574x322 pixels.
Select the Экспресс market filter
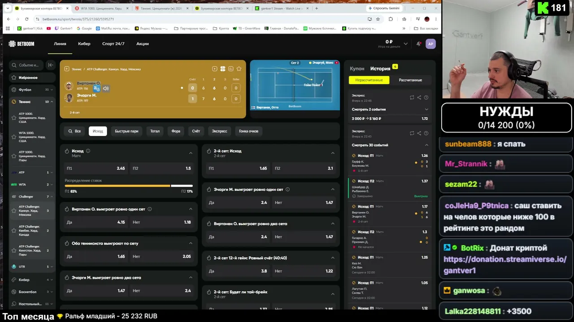219,131
